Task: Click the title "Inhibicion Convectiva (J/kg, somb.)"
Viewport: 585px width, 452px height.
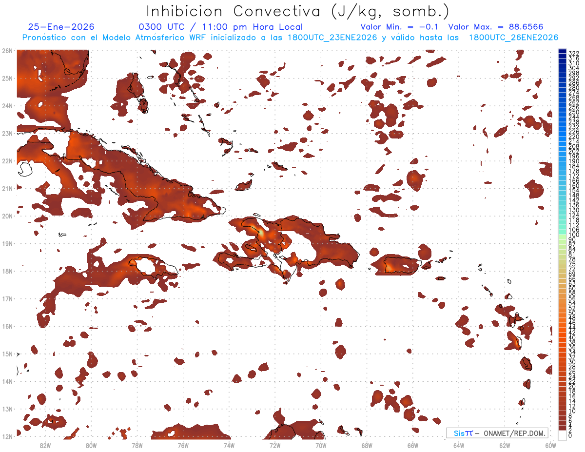Action: pos(298,12)
